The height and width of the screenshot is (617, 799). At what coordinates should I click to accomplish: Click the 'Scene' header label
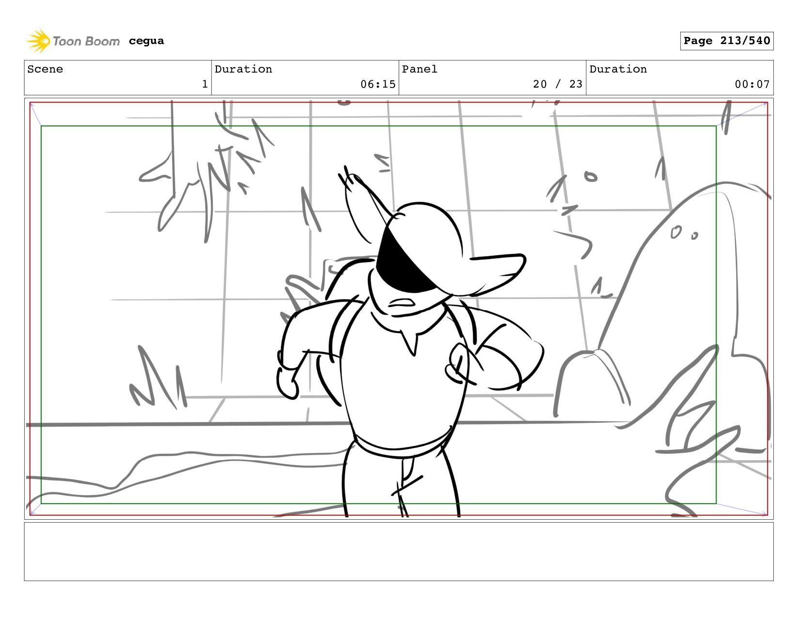(45, 69)
